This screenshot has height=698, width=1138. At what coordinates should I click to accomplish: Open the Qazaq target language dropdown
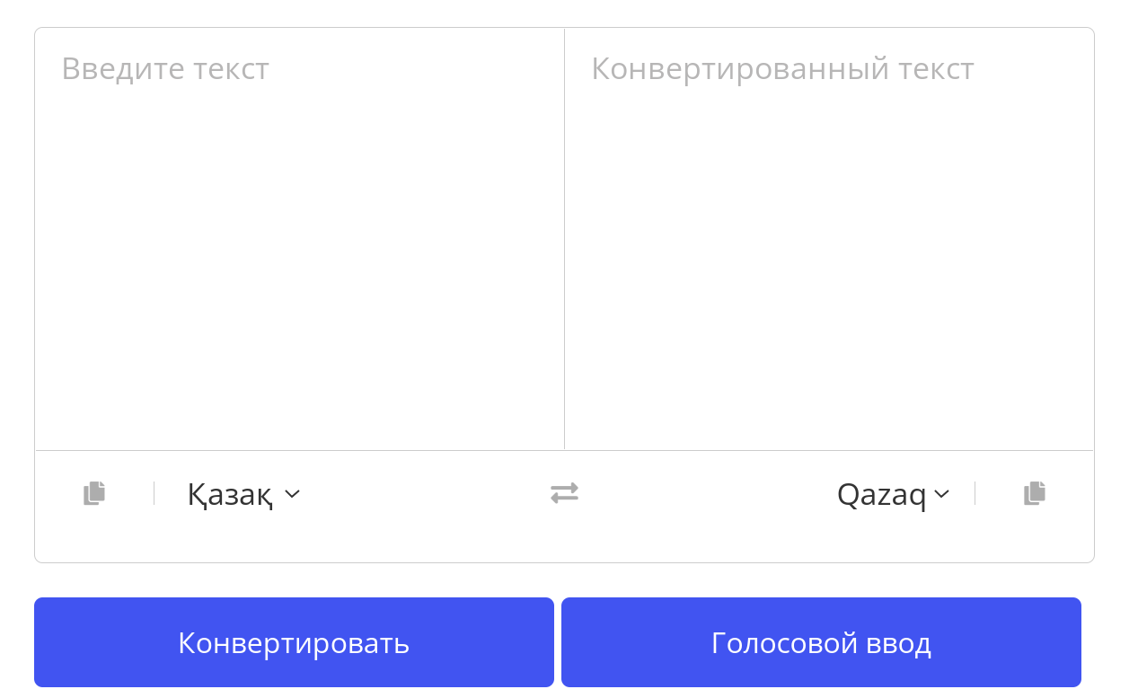coord(893,494)
